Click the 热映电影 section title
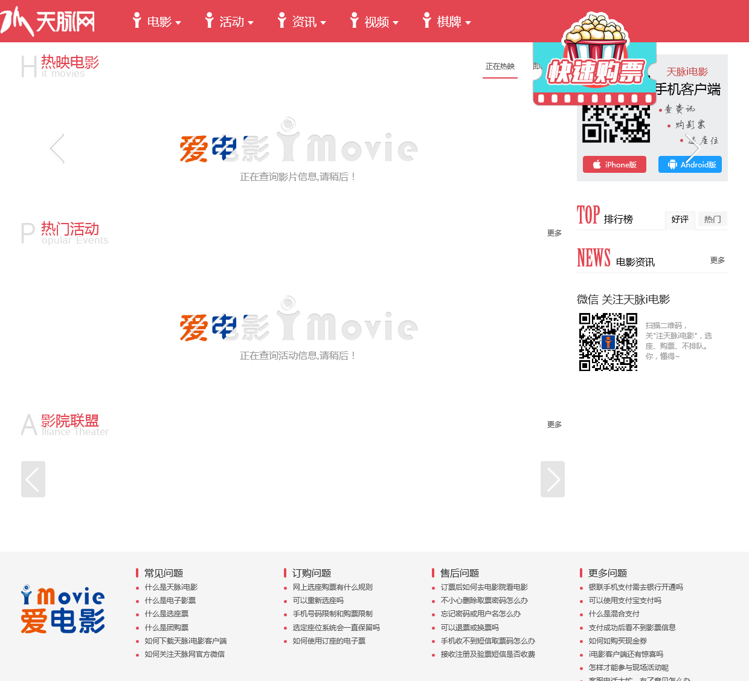This screenshot has height=681, width=749. (70, 62)
